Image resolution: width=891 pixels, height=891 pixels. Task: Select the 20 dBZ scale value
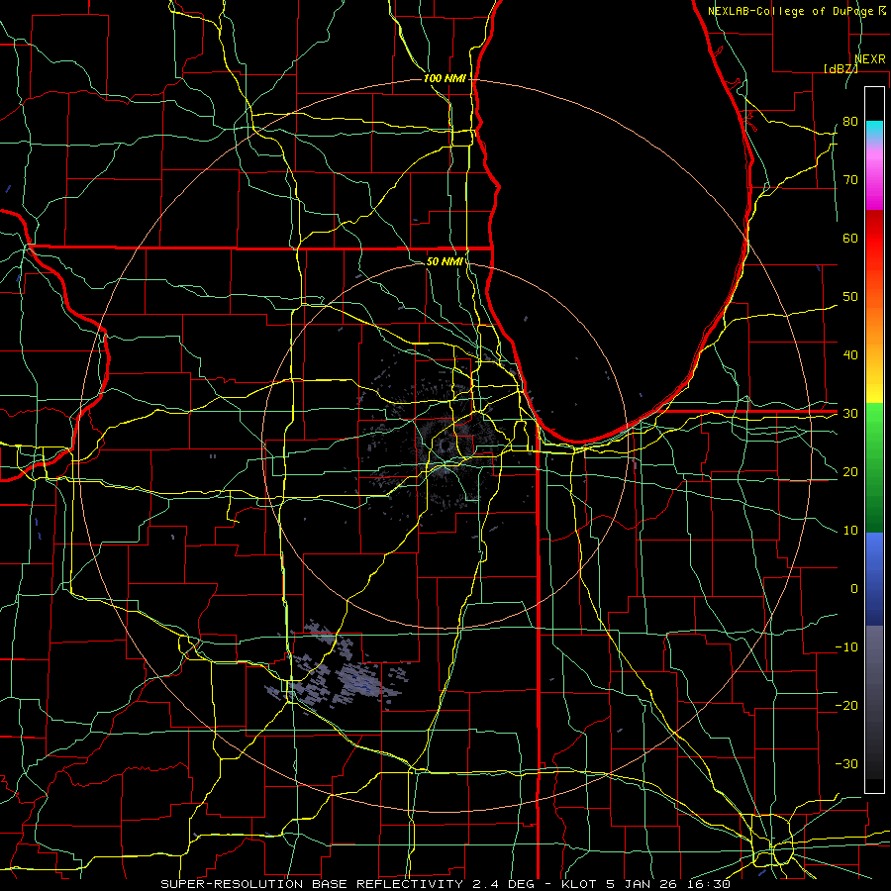point(850,472)
